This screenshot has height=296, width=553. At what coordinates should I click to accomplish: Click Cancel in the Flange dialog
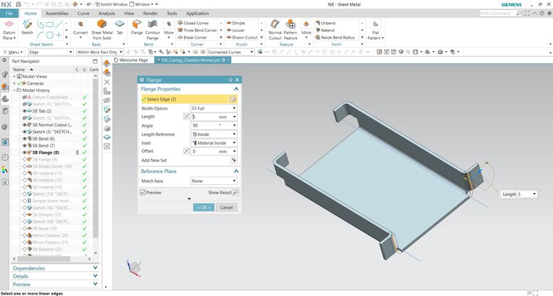tap(227, 208)
